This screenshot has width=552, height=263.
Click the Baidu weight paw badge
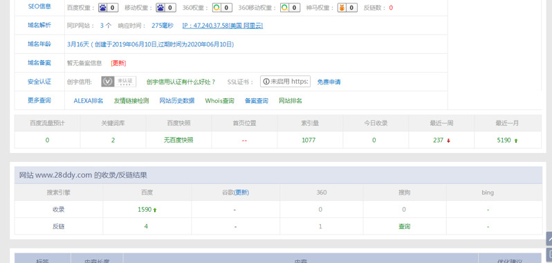coord(108,8)
